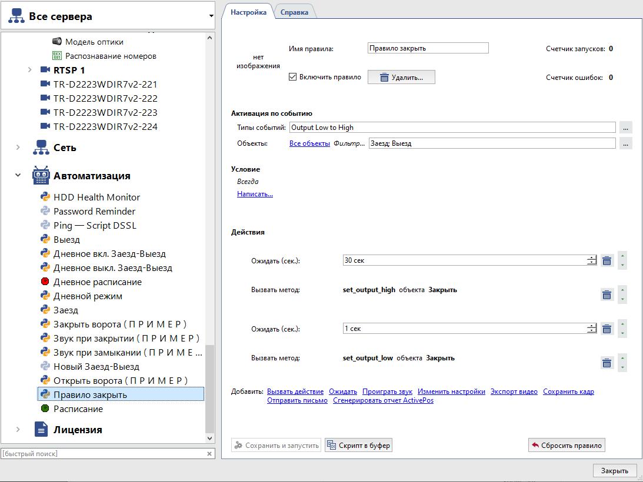The image size is (643, 482).
Task: Click python icon for Дневной режим
Action: coord(45,296)
